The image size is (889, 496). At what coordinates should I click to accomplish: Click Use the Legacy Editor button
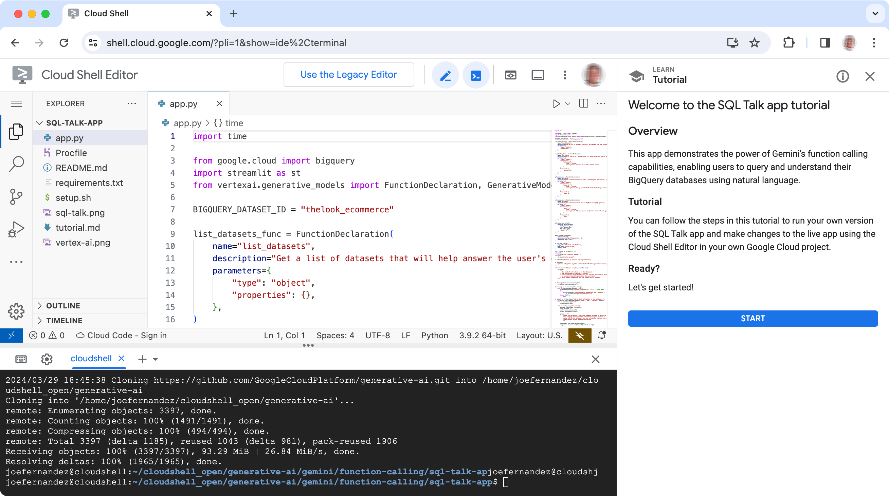349,74
